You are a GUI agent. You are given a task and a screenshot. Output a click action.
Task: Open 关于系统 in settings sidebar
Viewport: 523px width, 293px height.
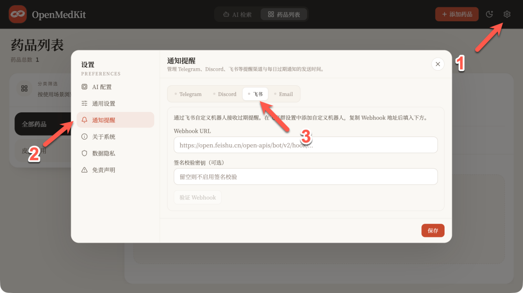click(115, 137)
